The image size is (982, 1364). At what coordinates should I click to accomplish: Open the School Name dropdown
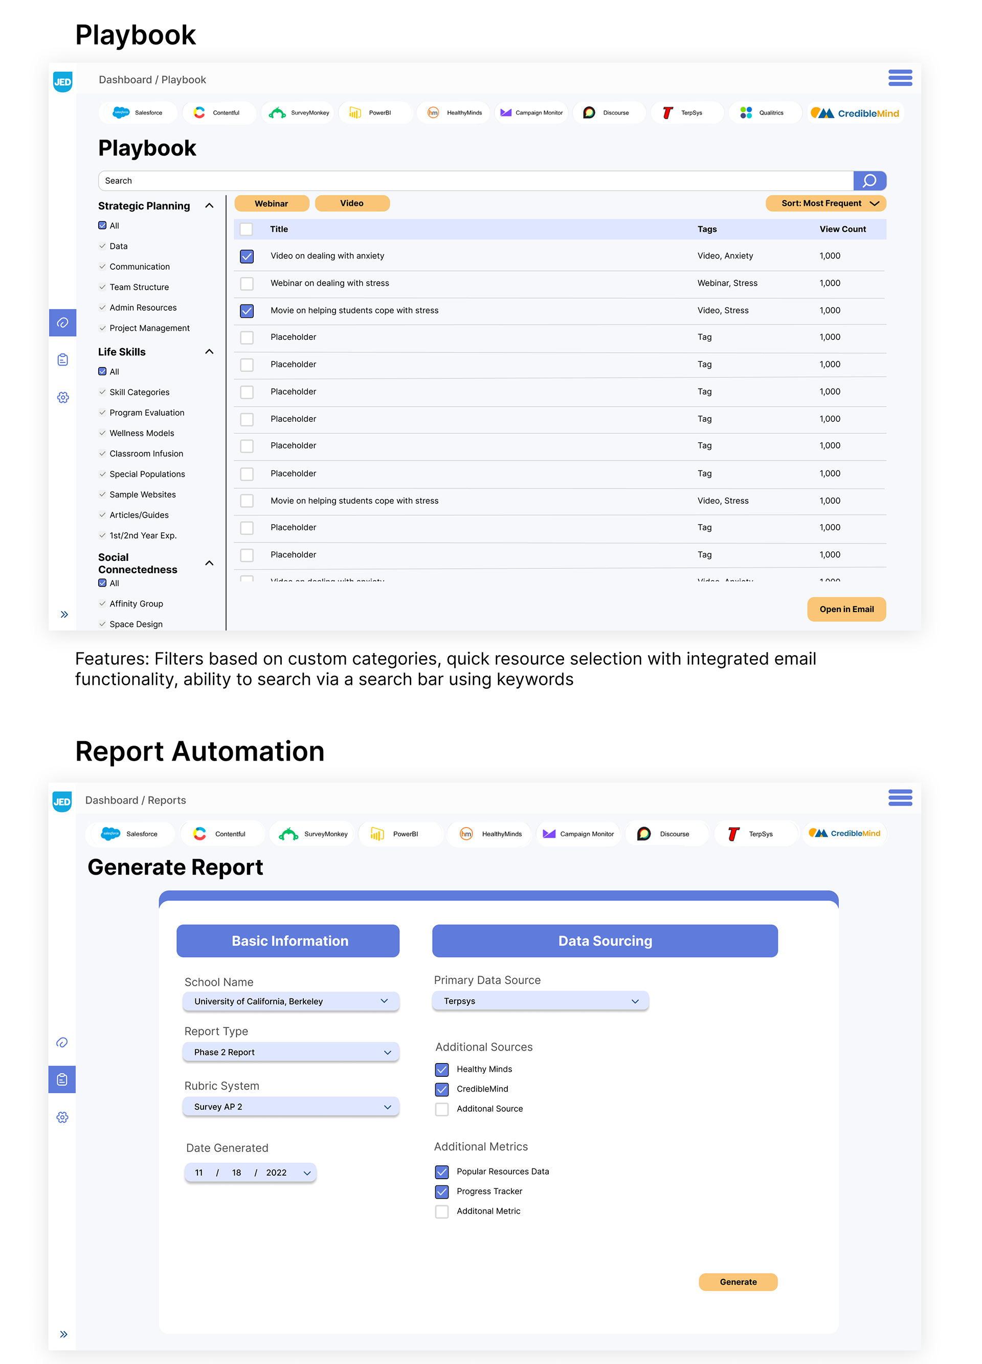click(291, 1001)
